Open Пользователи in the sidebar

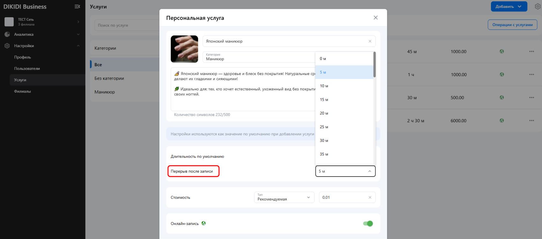coord(27,69)
